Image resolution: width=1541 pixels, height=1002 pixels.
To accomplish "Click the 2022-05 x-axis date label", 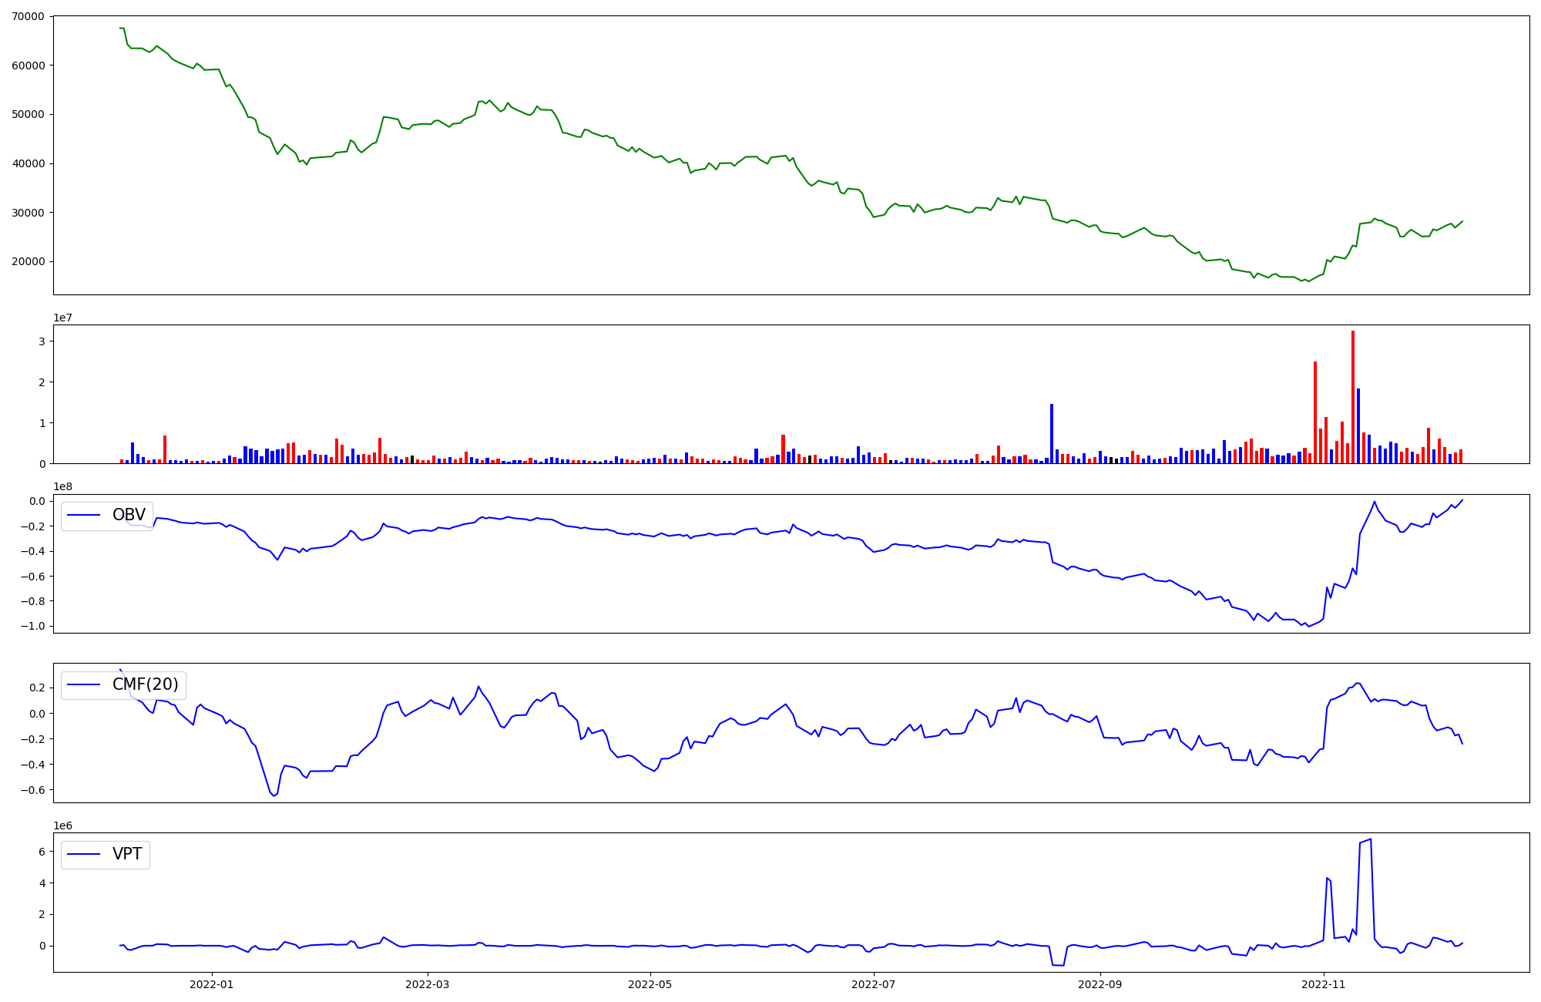I will click(650, 984).
